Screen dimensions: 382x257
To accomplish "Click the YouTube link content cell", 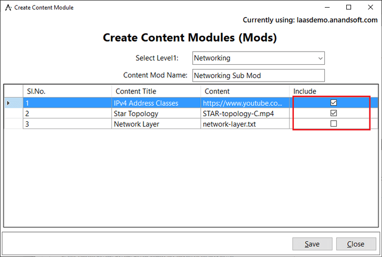I will pyautogui.click(x=245, y=102).
